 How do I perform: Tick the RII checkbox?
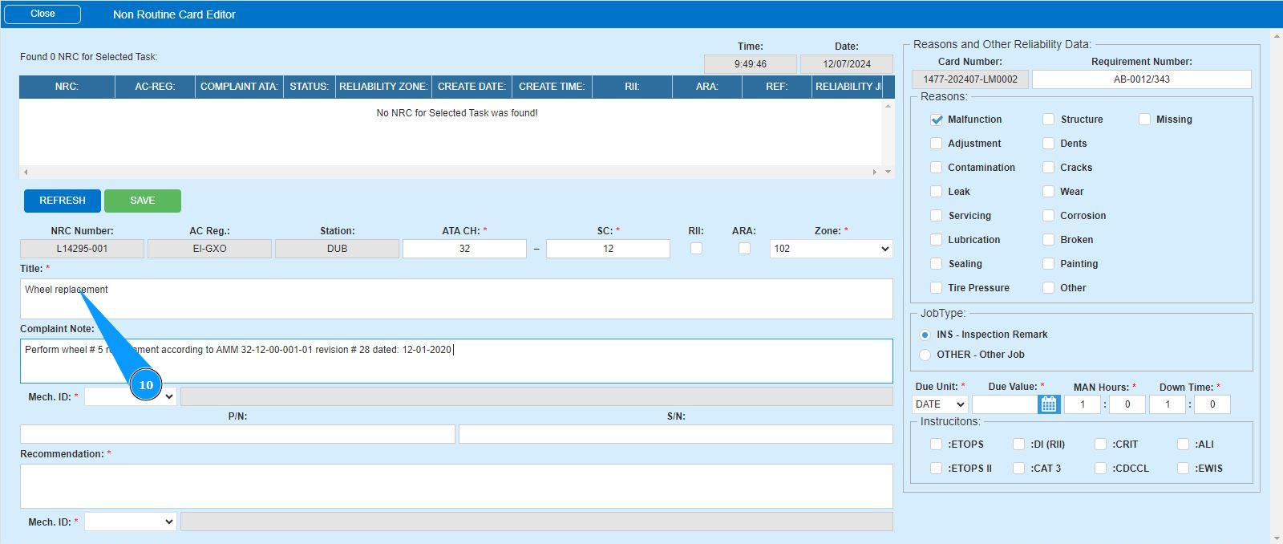[696, 249]
